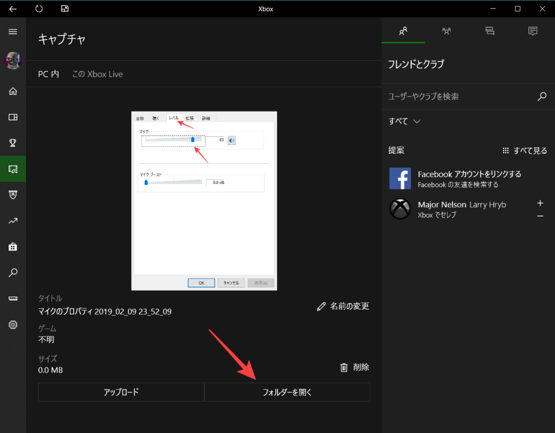Go to Home in the sidebar

coord(13,91)
